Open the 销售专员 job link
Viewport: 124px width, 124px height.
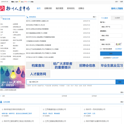pyautogui.click(x=12, y=113)
